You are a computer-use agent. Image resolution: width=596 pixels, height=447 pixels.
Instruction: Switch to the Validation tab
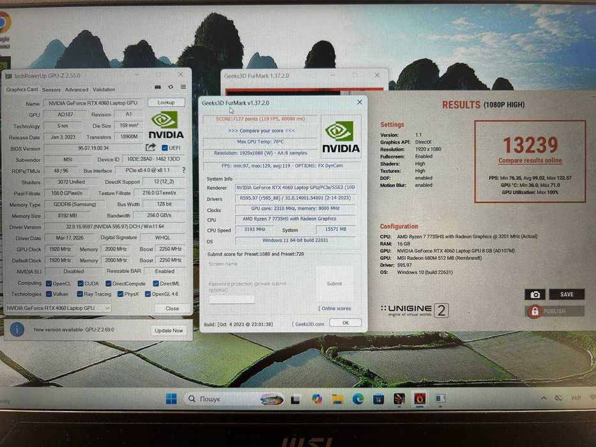tap(103, 89)
